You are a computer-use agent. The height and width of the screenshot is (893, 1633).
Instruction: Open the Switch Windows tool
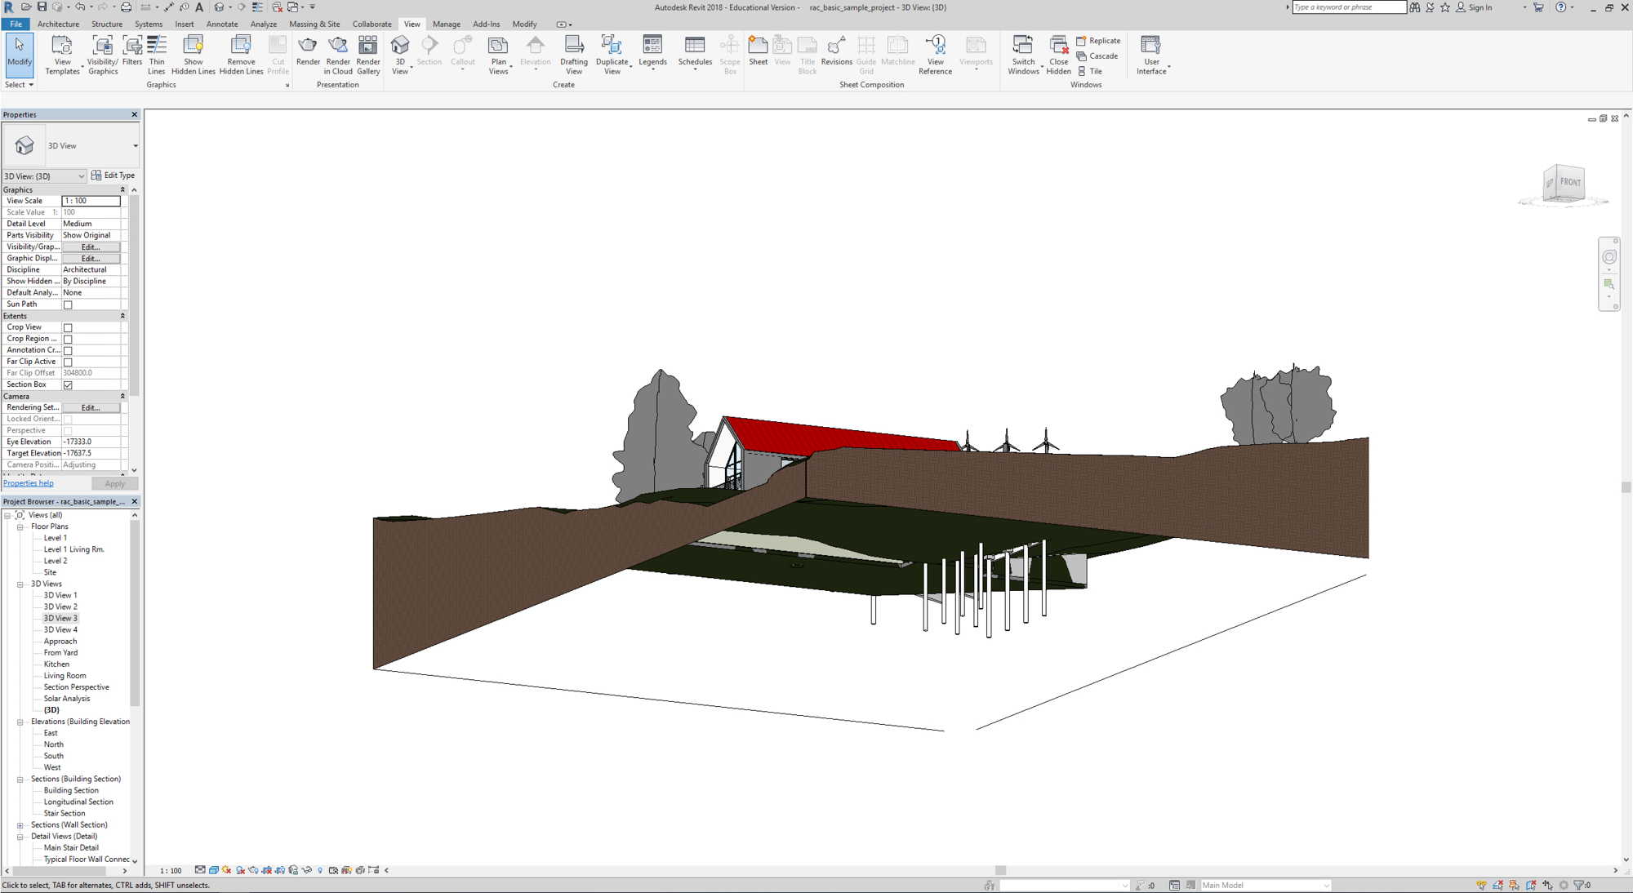tap(1023, 55)
